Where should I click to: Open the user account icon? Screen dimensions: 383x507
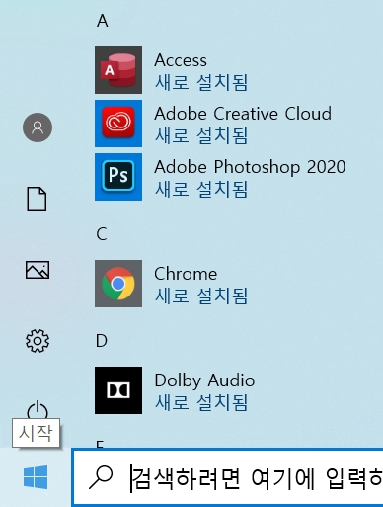point(38,127)
